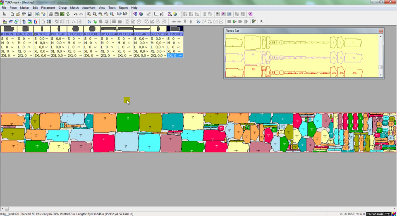Close the Pieces Bar panel
397x216 pixels.
(x=381, y=31)
